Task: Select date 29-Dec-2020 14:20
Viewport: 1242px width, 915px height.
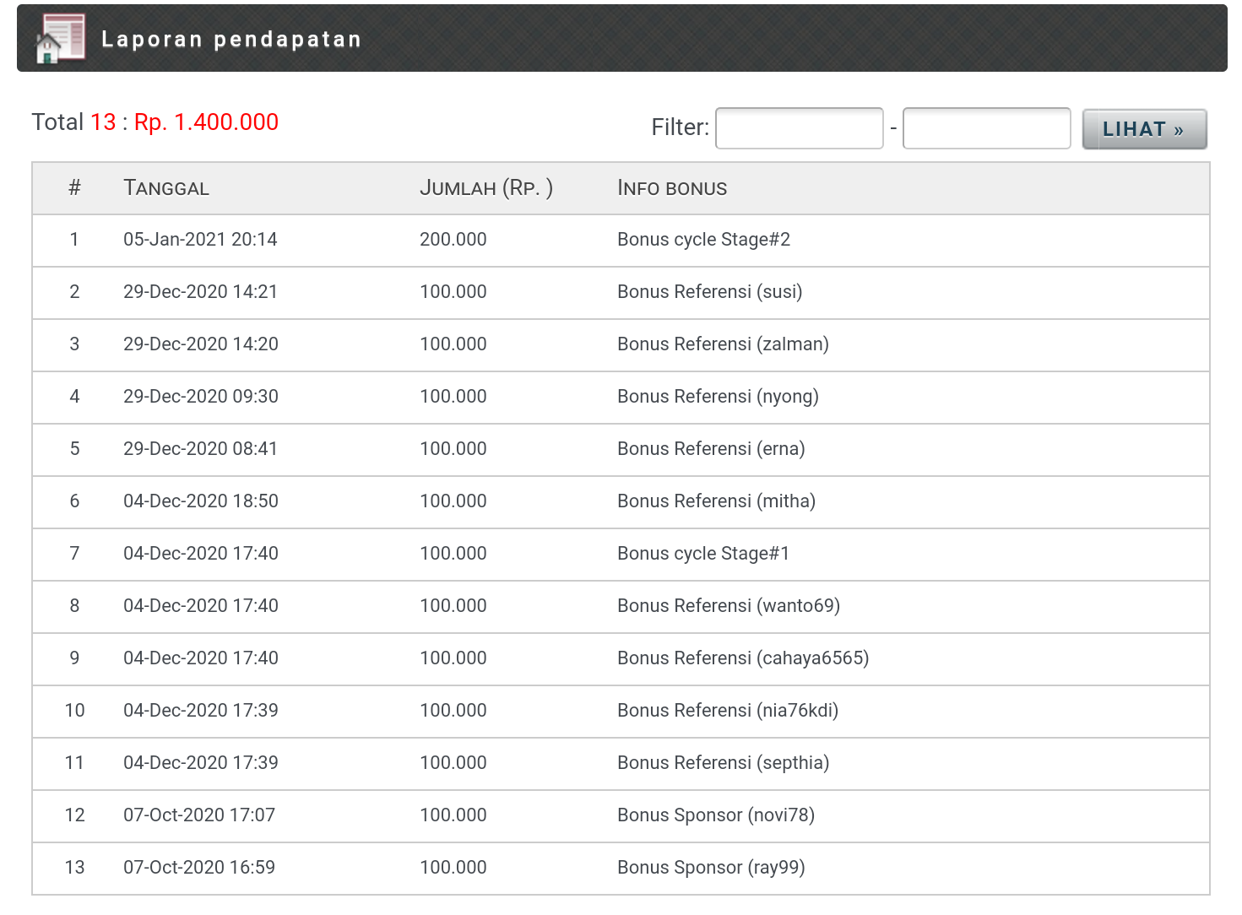Action: [x=201, y=344]
